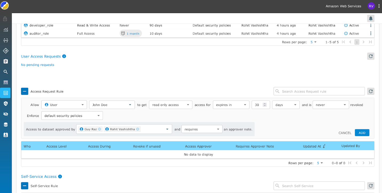The width and height of the screenshot is (382, 193).
Task: Open the database stack sidebar icon
Action: point(5,124)
